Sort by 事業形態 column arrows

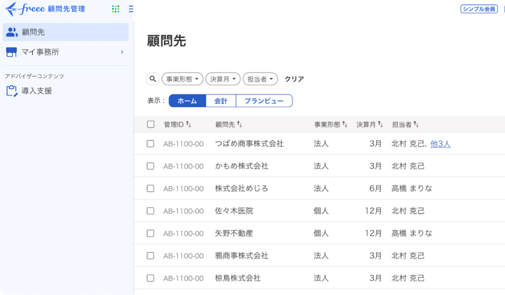[x=345, y=125]
